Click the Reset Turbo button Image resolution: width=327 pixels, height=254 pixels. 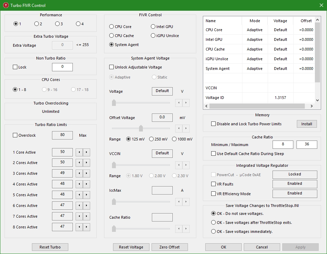pos(50,247)
